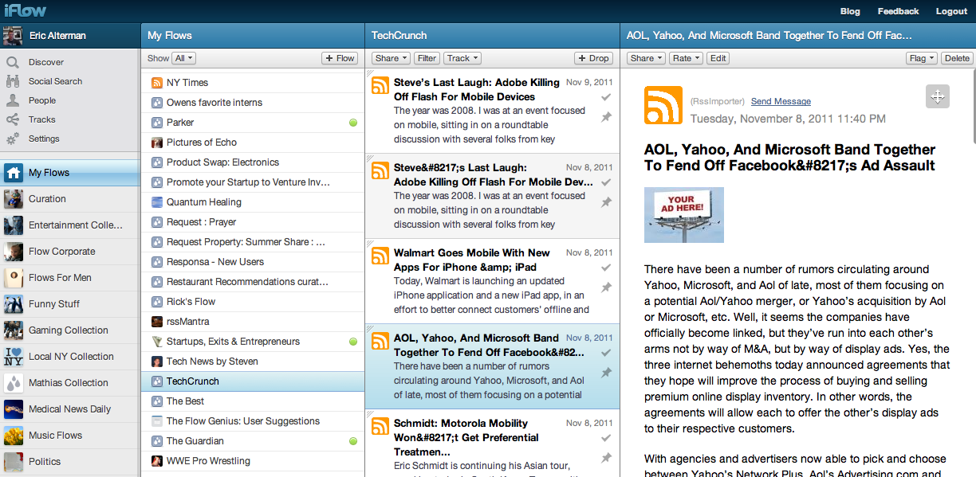Click the Quantum Healing flow icon
The width and height of the screenshot is (976, 477).
coord(157,202)
